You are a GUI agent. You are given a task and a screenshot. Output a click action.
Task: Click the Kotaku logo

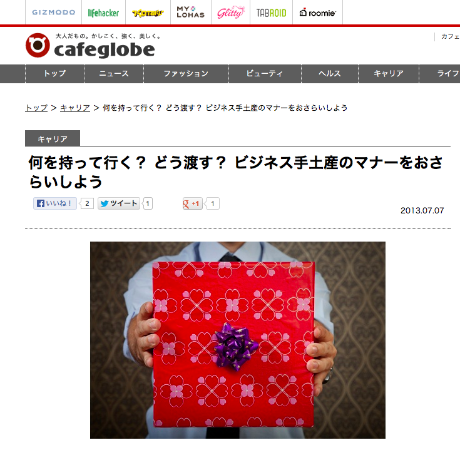tap(148, 13)
